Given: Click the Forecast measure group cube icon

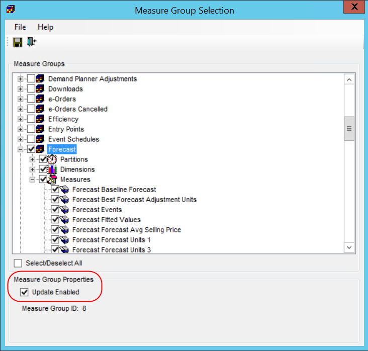Looking at the screenshot, I should [40, 149].
